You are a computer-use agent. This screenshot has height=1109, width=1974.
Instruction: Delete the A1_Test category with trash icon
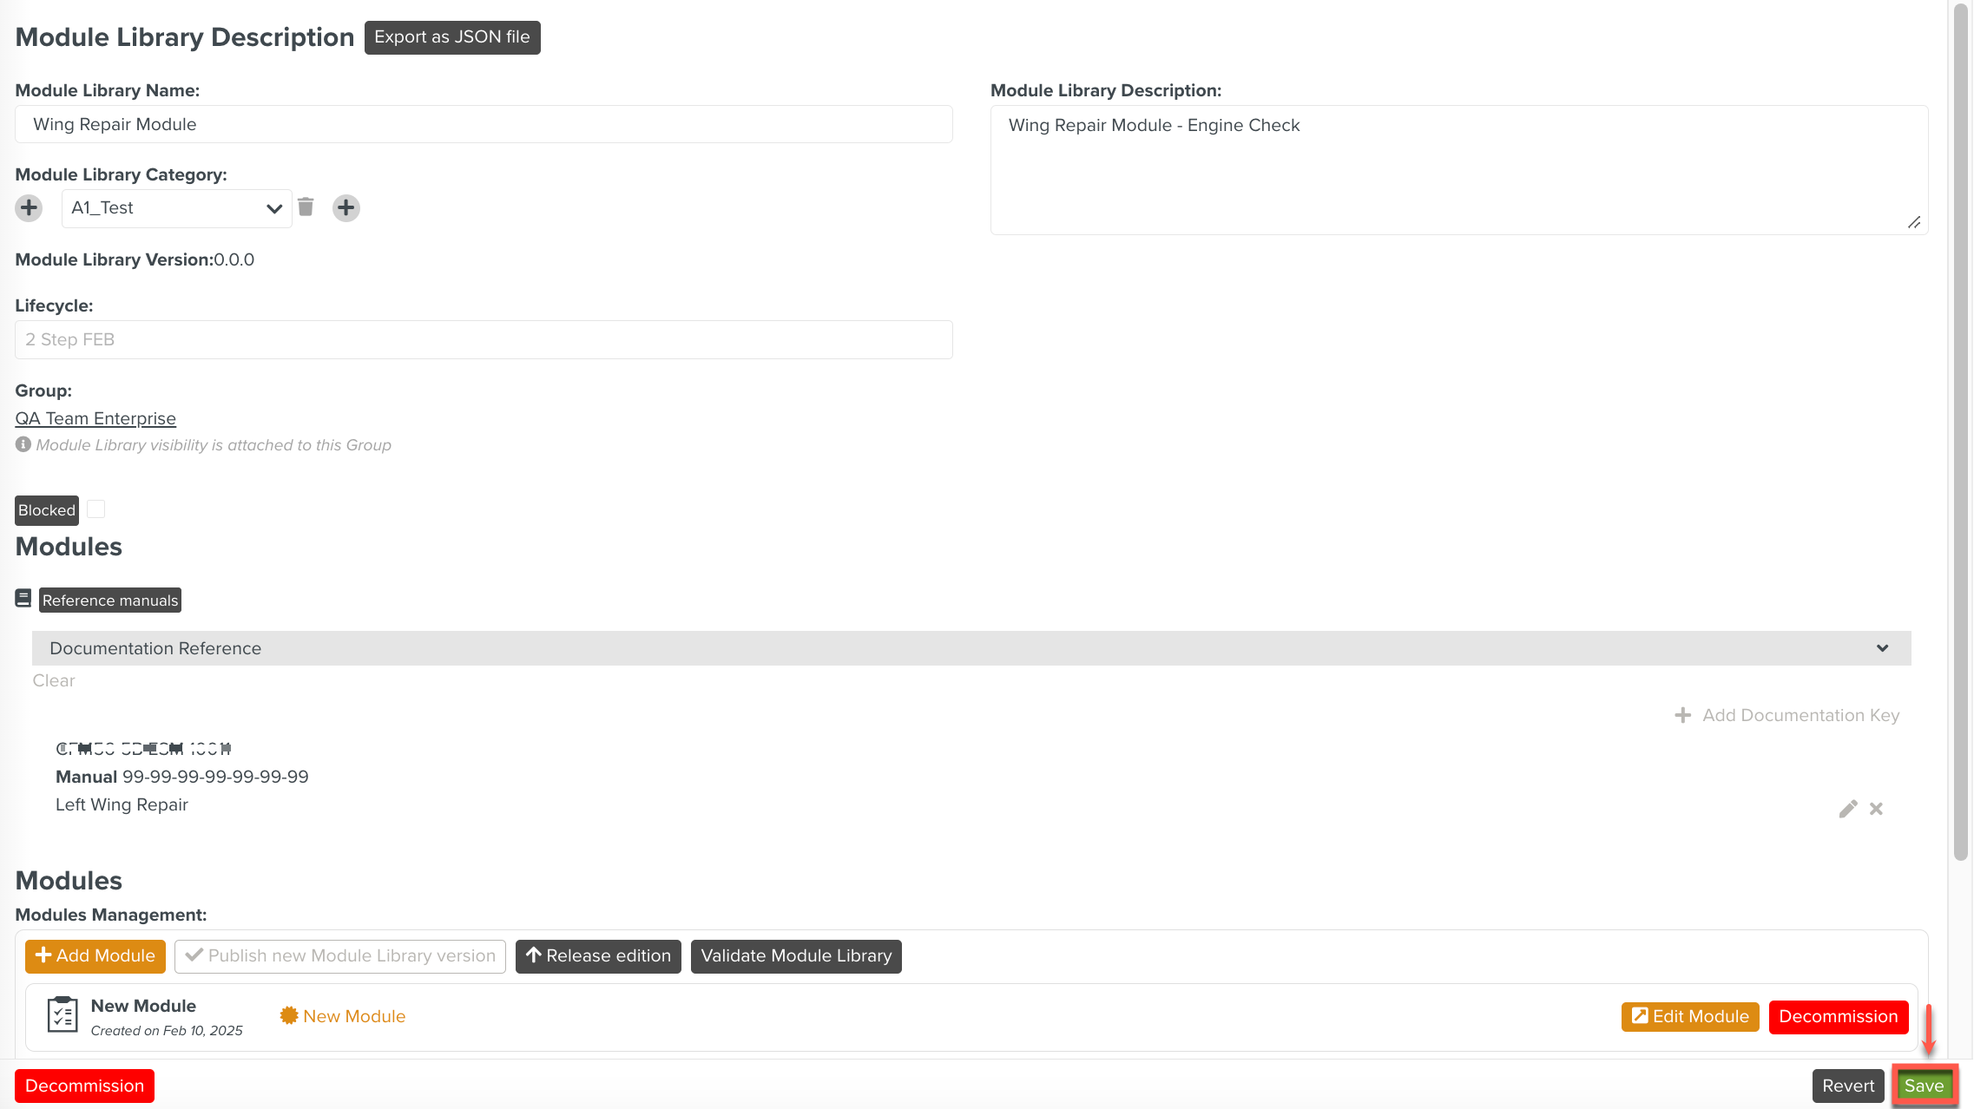click(306, 207)
